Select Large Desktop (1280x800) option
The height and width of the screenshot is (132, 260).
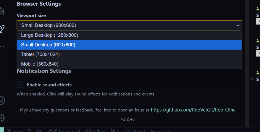tap(49, 35)
